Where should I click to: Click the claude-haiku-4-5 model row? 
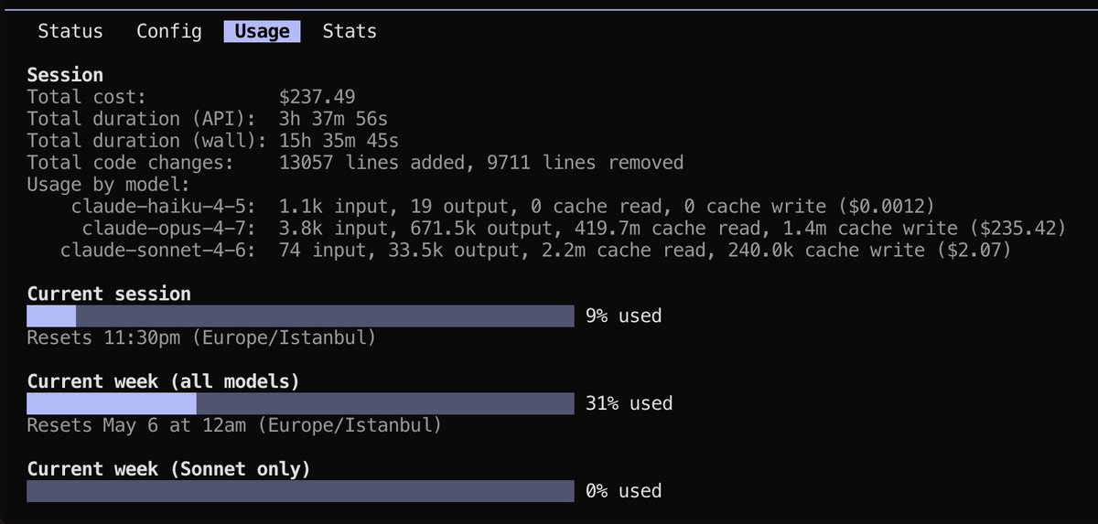(x=502, y=207)
